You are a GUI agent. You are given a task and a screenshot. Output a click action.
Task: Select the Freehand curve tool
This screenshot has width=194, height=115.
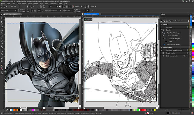click(2, 30)
